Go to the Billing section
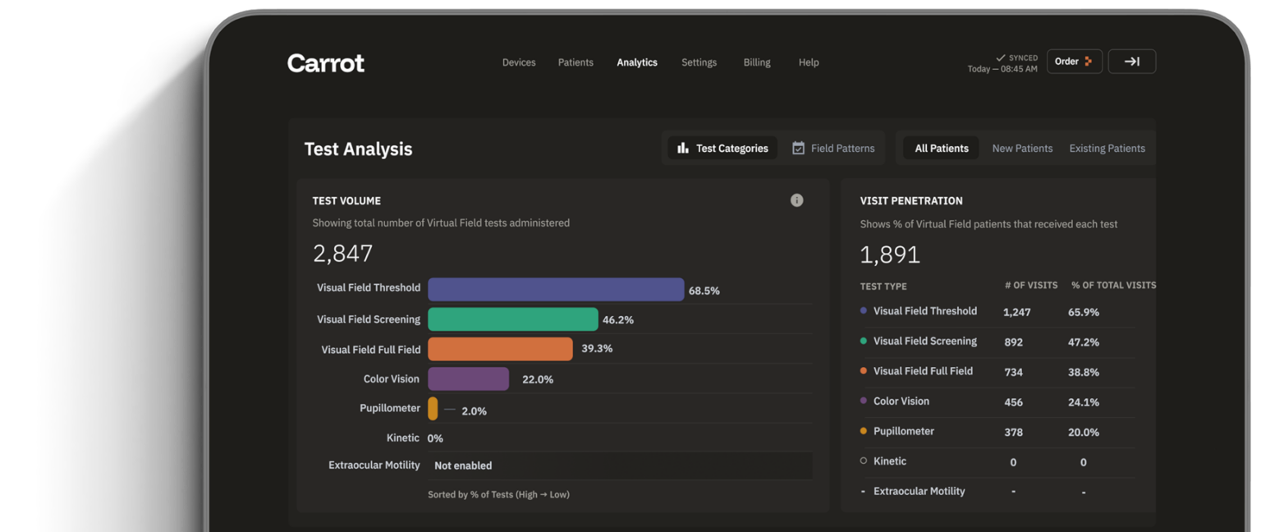This screenshot has height=532, width=1261. (x=757, y=62)
